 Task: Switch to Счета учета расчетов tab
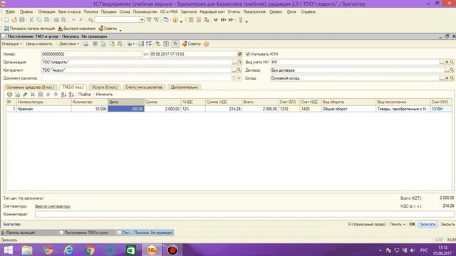144,87
